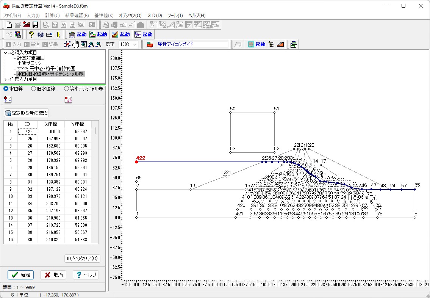This screenshot has width=430, height=298.
Task: Open a file using the folder icon
Action: [x=17, y=25]
